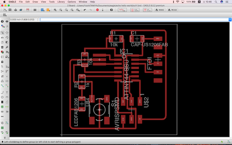Select the Rotate tool

(x=7, y=38)
